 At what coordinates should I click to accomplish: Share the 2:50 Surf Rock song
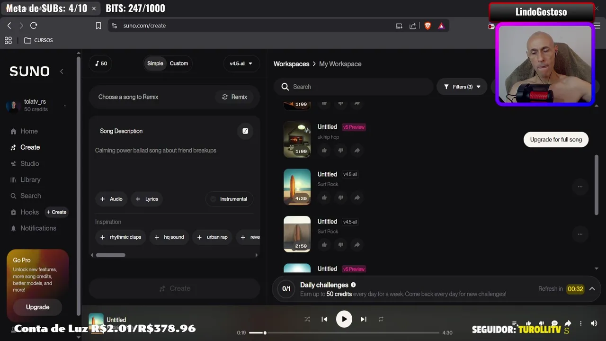point(357,245)
